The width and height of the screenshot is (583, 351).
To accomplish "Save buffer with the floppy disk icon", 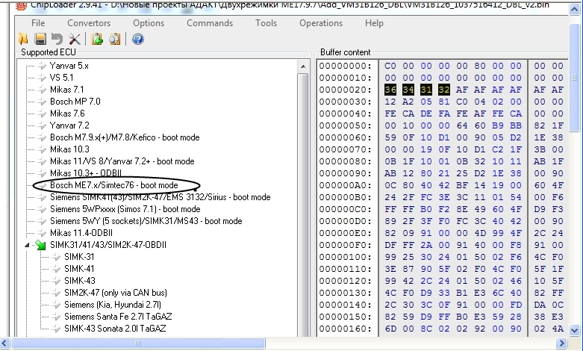I will point(40,39).
